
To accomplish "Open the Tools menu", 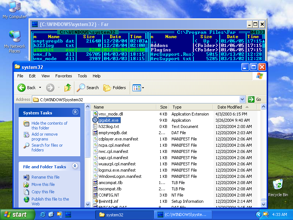I will [82, 76].
